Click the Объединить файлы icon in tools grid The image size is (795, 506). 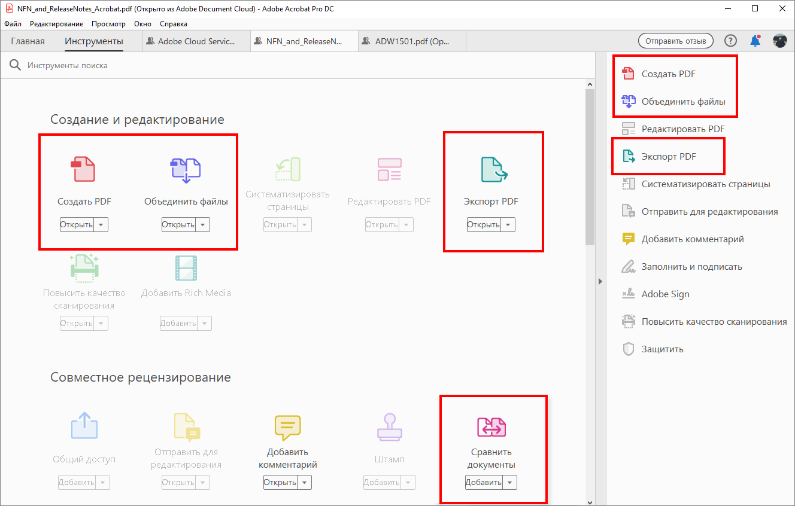tap(186, 169)
